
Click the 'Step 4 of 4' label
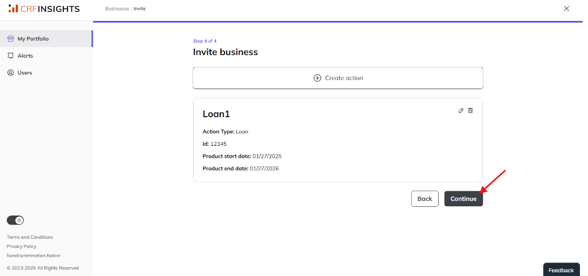tap(205, 41)
